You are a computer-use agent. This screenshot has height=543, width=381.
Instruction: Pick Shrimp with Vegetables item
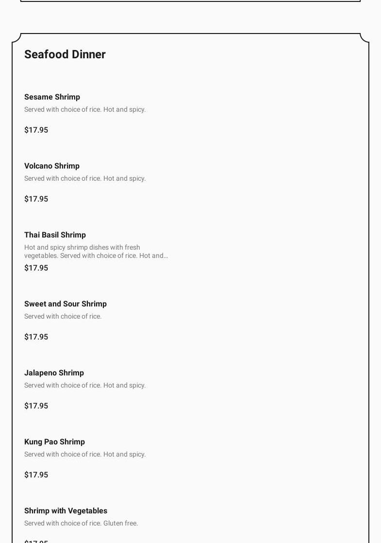pyautogui.click(x=66, y=511)
